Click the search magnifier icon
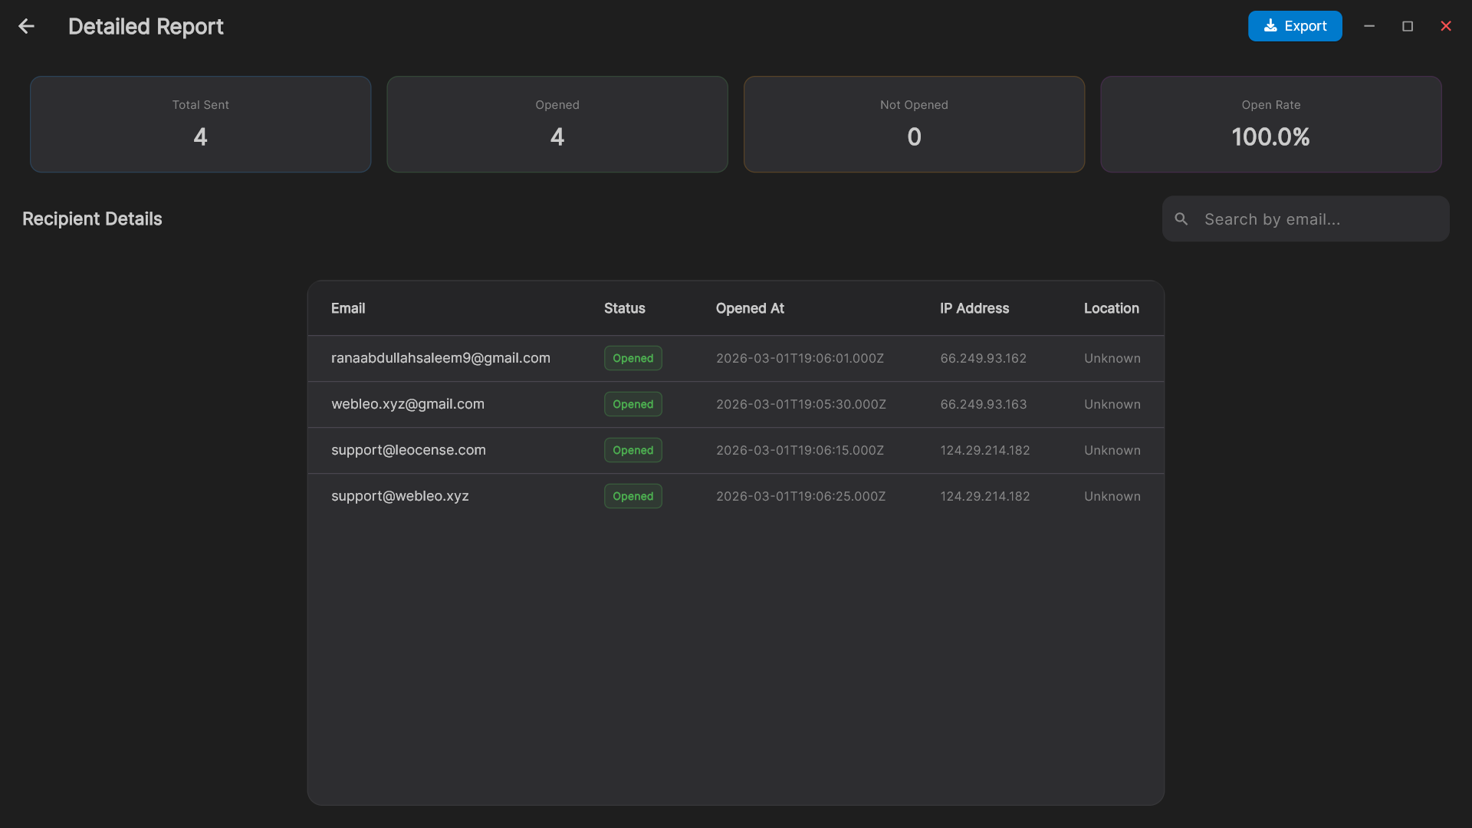The image size is (1472, 828). pos(1181,219)
